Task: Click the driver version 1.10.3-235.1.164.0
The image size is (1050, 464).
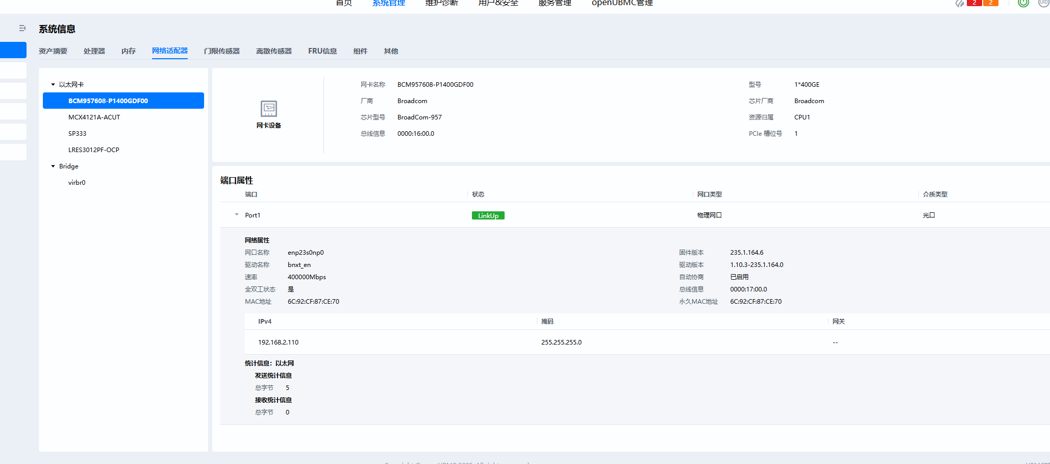Action: click(757, 265)
